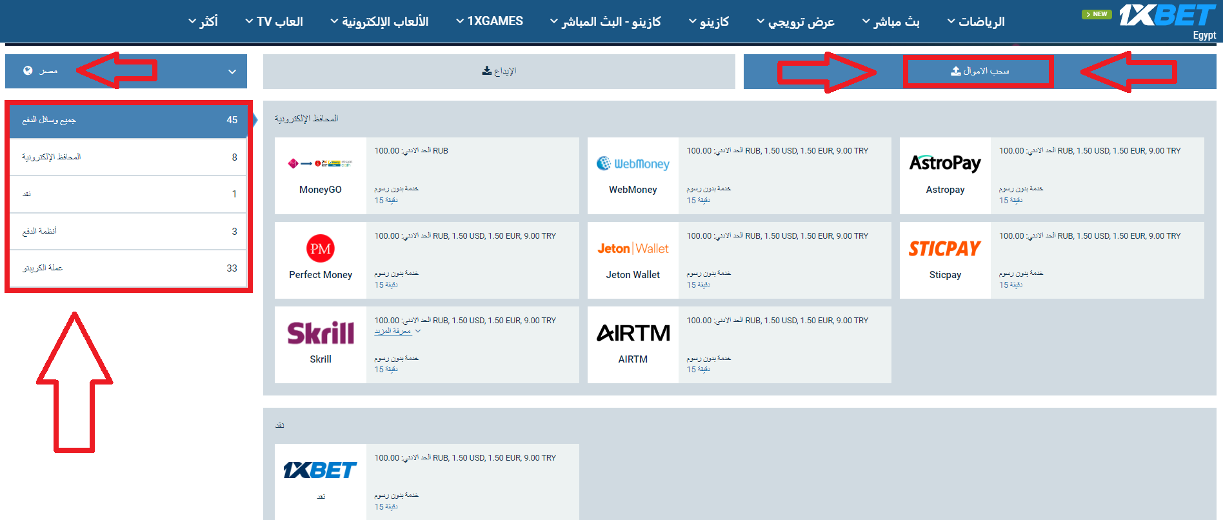Viewport: 1223px width, 520px height.
Task: Select المحافظ الإلكترونية category with 8
Action: pyautogui.click(x=128, y=157)
